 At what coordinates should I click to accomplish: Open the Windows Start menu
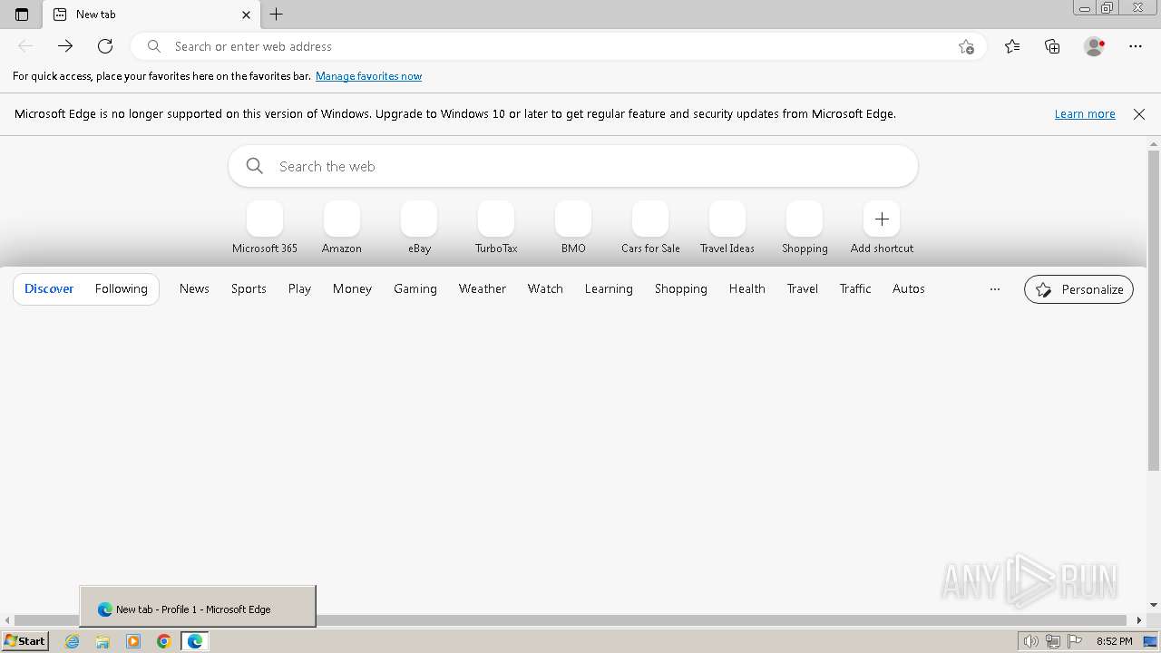pos(25,641)
